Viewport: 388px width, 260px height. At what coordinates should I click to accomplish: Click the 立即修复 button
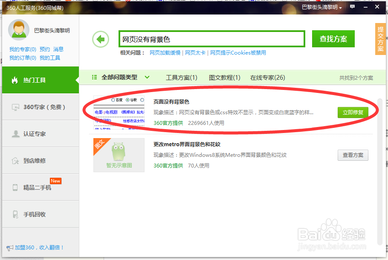[x=353, y=113]
